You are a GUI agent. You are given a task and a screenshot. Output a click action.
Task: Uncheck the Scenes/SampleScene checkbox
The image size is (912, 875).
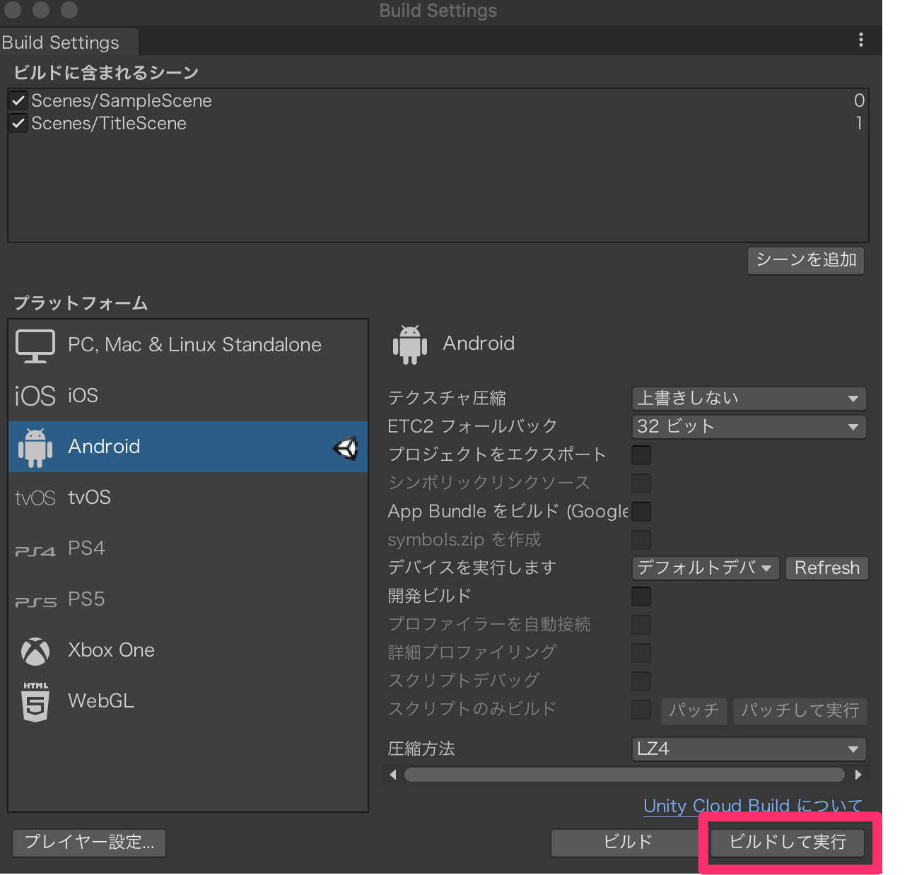pos(19,101)
